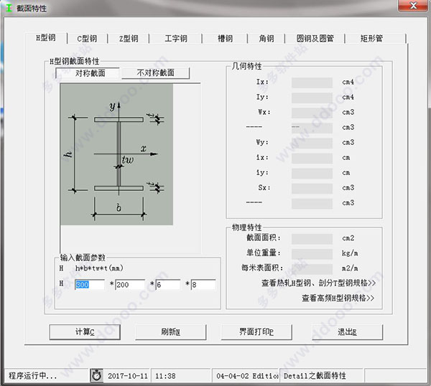431x386 pixels.
Task: Select the 槽钢 tab
Action: click(x=225, y=39)
